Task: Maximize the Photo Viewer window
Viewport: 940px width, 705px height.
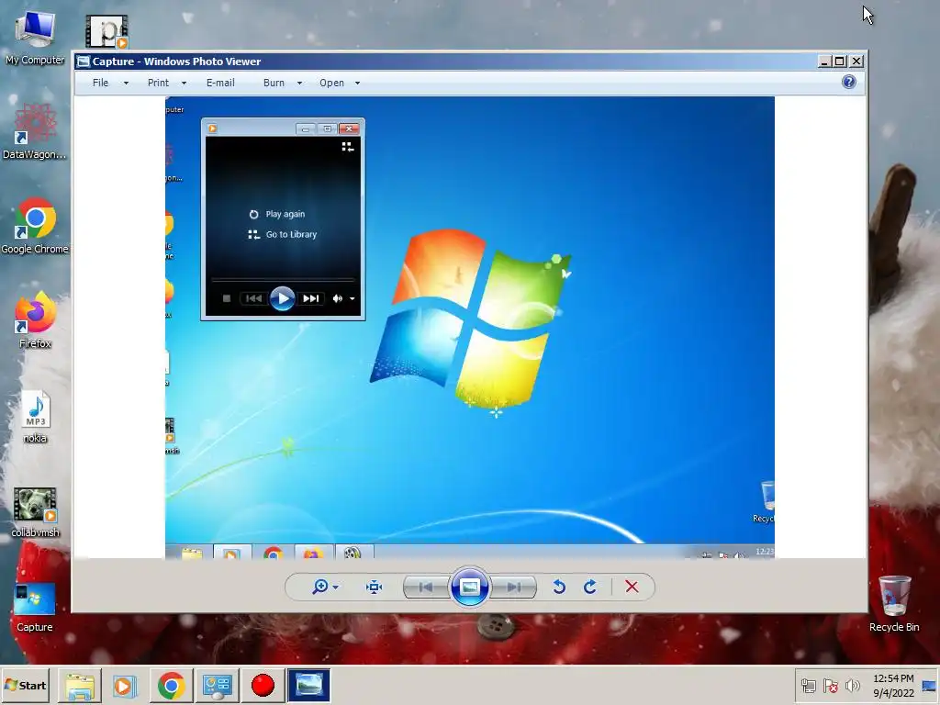Action: pos(840,62)
